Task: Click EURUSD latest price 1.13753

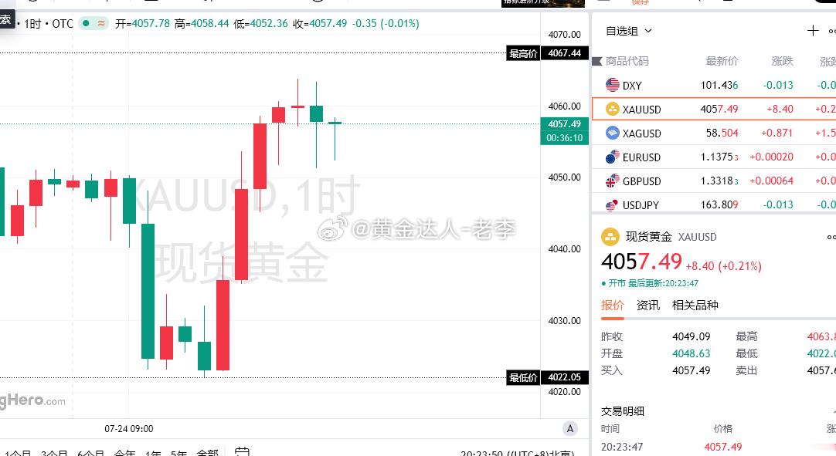Action: point(719,157)
